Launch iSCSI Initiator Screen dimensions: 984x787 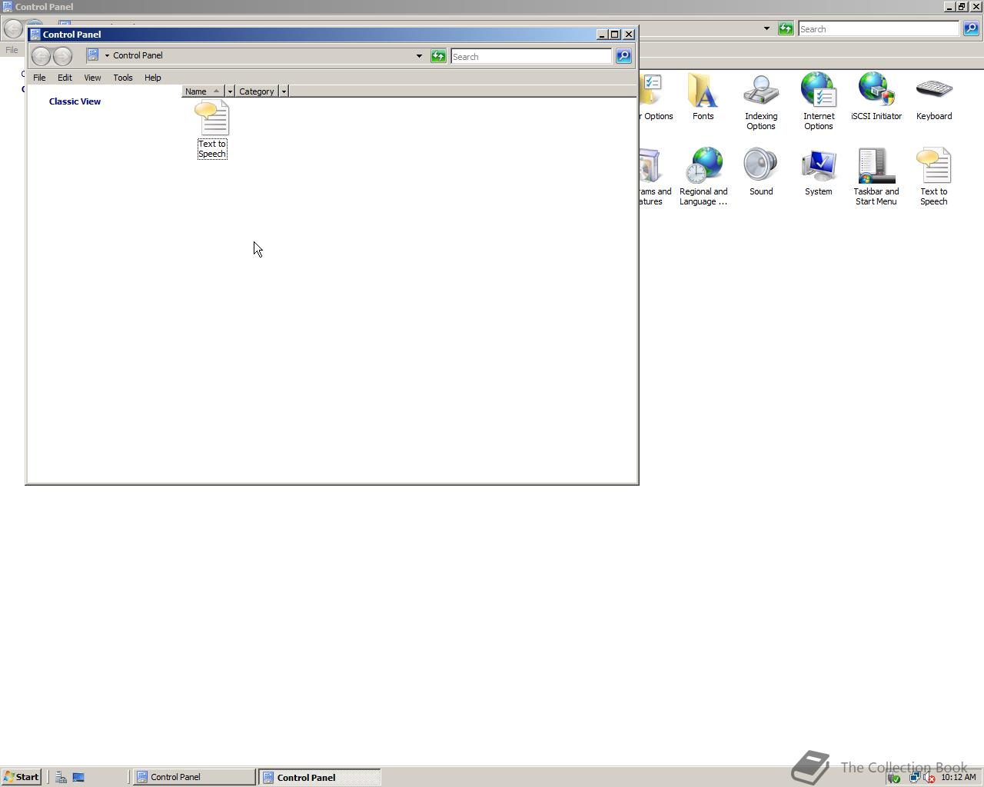coord(876,92)
